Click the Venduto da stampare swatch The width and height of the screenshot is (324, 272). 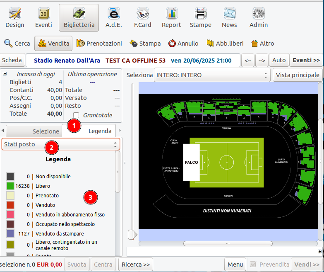[10, 233]
